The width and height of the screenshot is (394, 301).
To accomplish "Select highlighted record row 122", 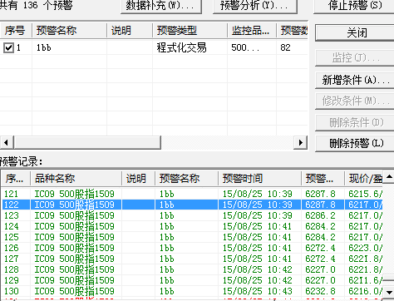I will tap(192, 205).
